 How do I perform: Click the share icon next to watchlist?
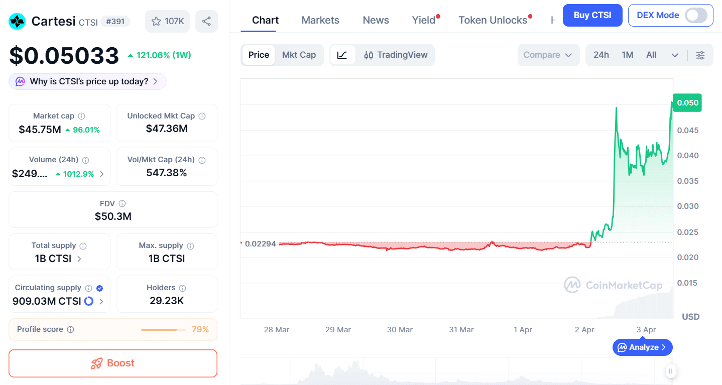[x=206, y=21]
